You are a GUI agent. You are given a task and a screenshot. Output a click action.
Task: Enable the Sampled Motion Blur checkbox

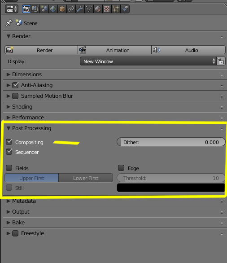15,96
